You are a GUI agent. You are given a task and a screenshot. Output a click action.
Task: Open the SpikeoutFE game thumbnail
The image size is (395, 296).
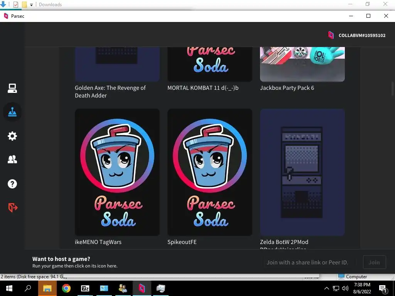point(209,172)
